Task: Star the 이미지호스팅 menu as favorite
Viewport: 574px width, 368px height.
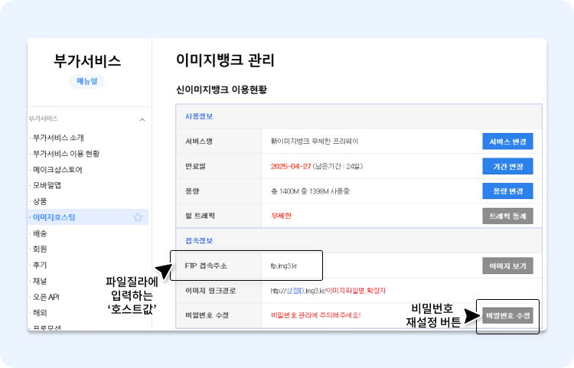Action: tap(138, 217)
